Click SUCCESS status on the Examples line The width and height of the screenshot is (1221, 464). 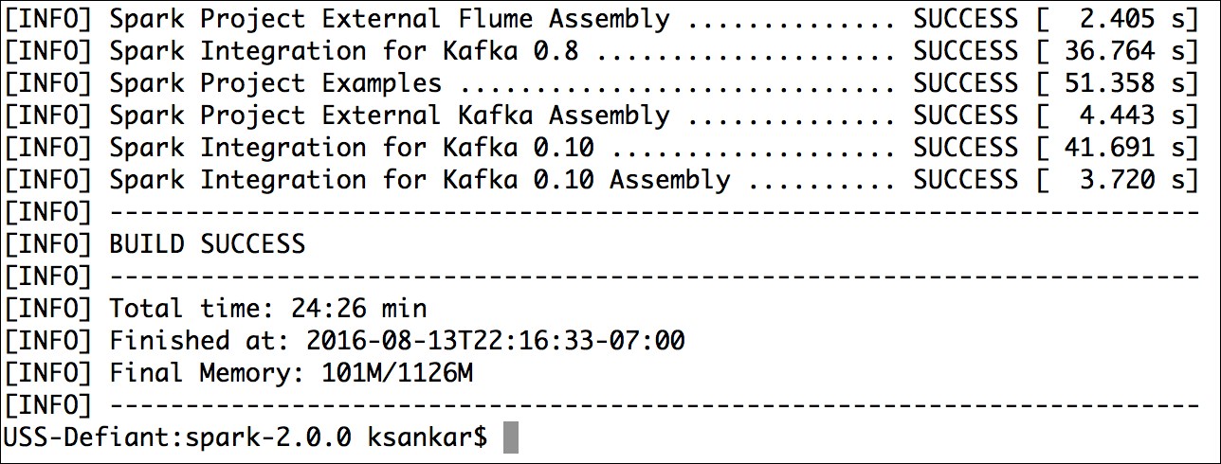pyautogui.click(x=966, y=83)
